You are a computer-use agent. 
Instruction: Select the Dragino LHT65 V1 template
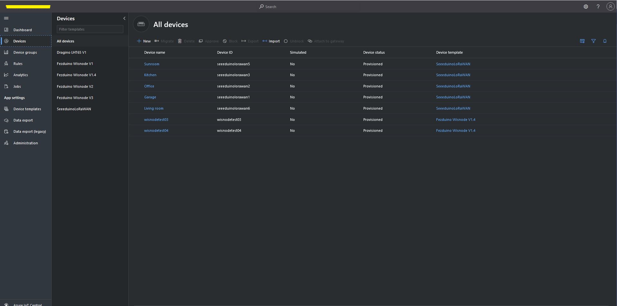[x=72, y=52]
